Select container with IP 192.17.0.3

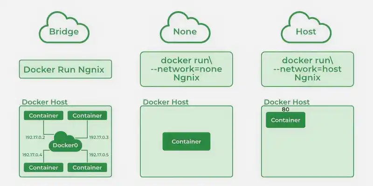click(87, 115)
